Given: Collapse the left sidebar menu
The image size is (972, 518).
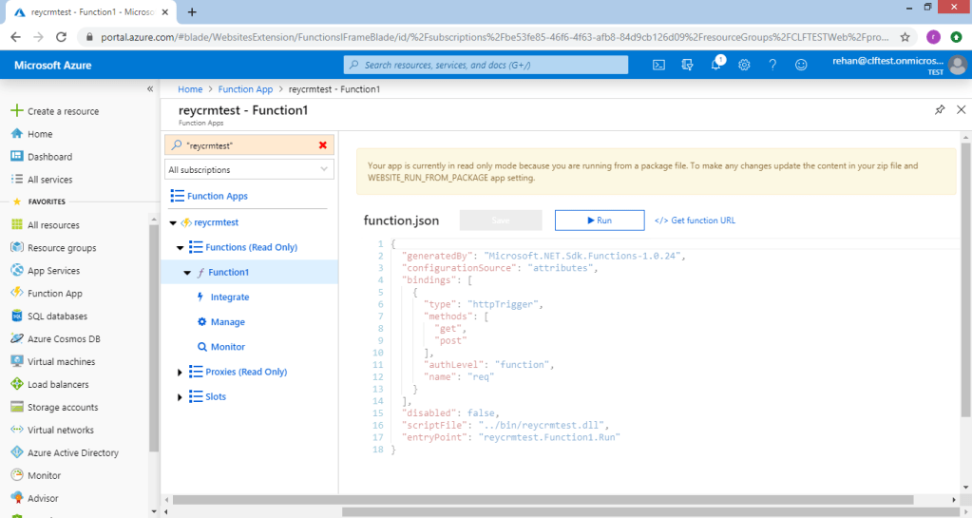Looking at the screenshot, I should [149, 88].
